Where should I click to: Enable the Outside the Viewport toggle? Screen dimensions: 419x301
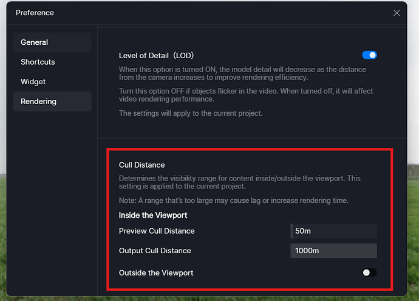coord(369,273)
